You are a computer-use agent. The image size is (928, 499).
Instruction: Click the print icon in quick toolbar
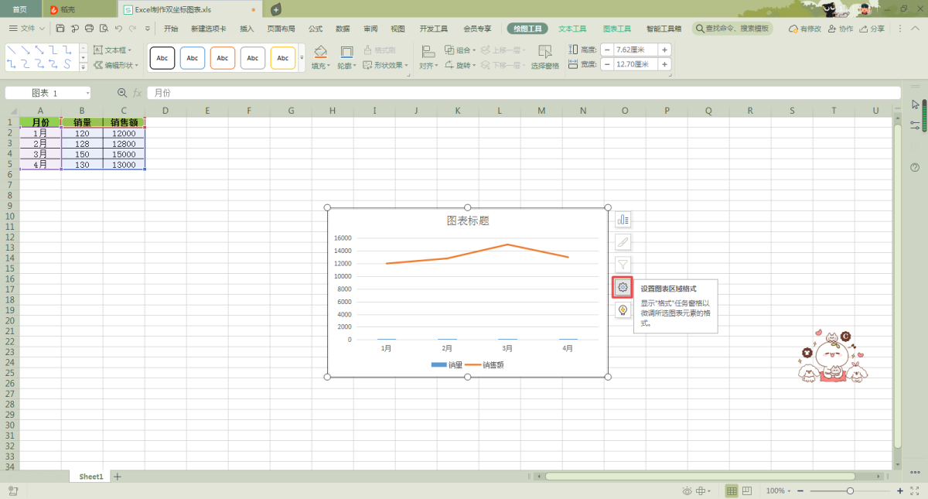tap(89, 29)
